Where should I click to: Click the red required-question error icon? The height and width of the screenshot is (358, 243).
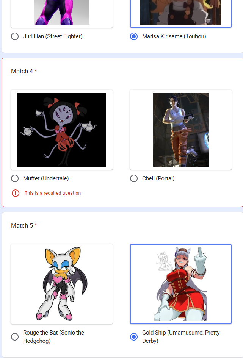click(16, 193)
